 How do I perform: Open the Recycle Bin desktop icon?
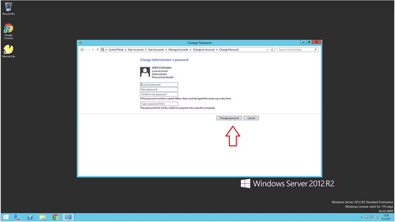8,8
